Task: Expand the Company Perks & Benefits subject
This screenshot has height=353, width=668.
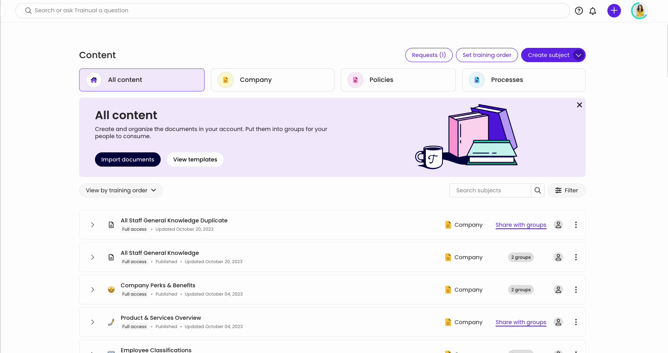Action: coord(93,290)
